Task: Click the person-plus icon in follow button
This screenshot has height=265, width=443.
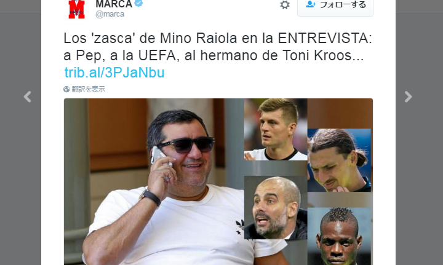Action: (x=311, y=4)
